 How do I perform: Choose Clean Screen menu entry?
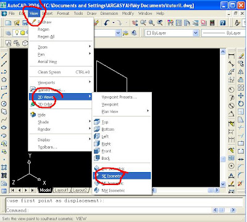61,72
